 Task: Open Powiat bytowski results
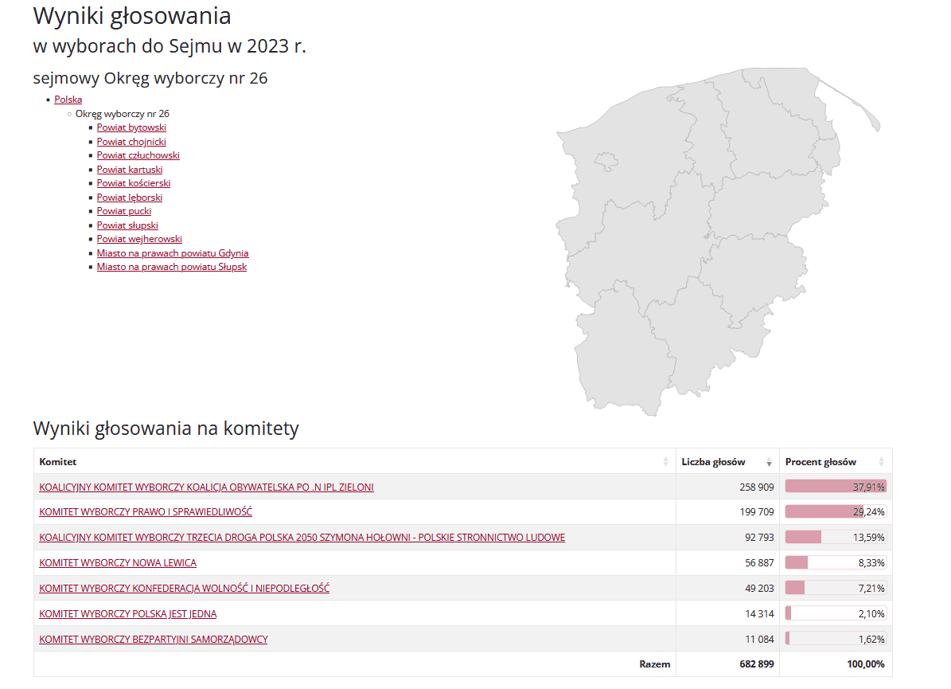point(131,127)
